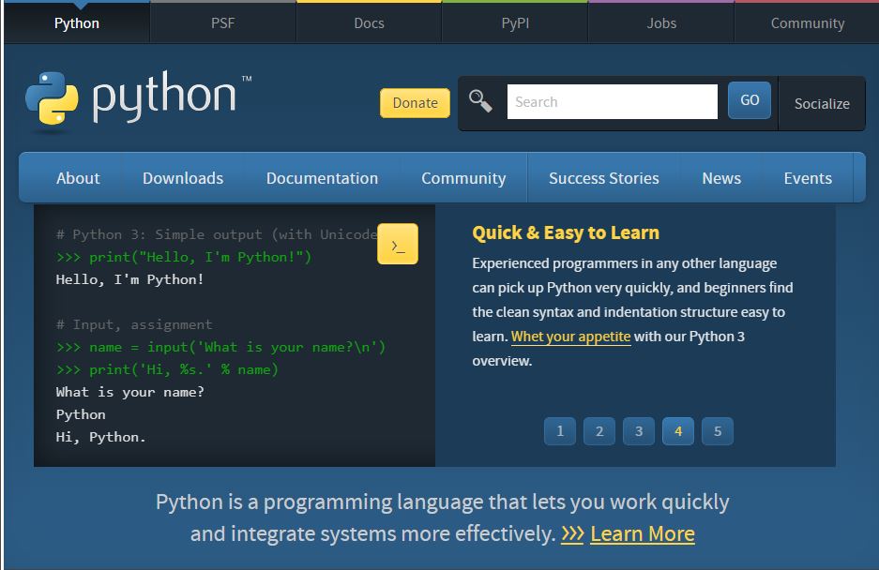Open Community in the top bar

pyautogui.click(x=808, y=23)
